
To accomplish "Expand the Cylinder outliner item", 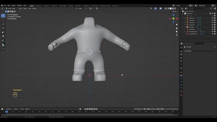I will [185, 27].
